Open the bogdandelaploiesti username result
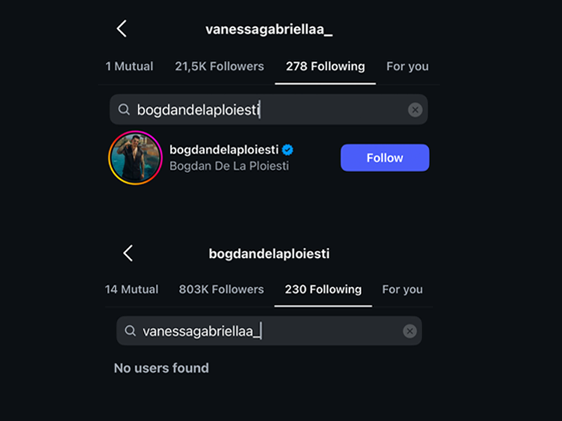This screenshot has width=562, height=421. pyautogui.click(x=224, y=149)
